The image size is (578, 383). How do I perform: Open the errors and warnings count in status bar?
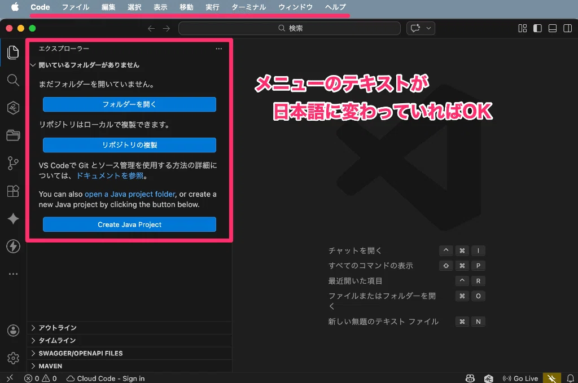[41, 378]
